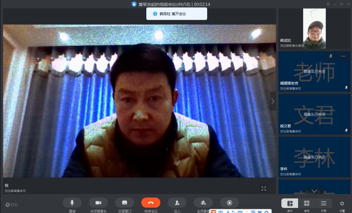Switch to 演讲 speaker layout view

[x=290, y=203]
